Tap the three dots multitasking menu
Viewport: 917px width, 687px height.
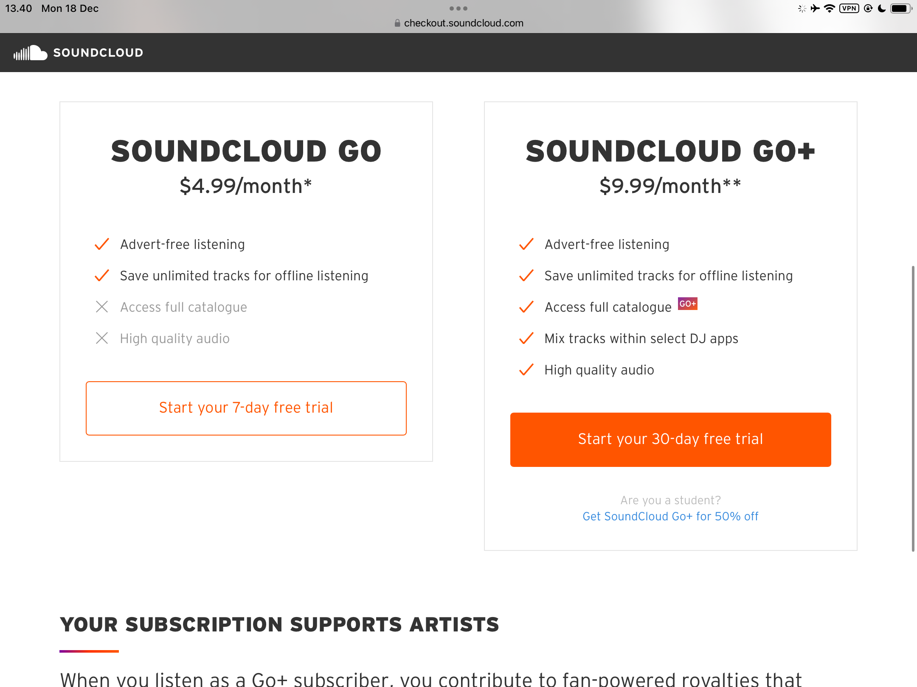(458, 8)
